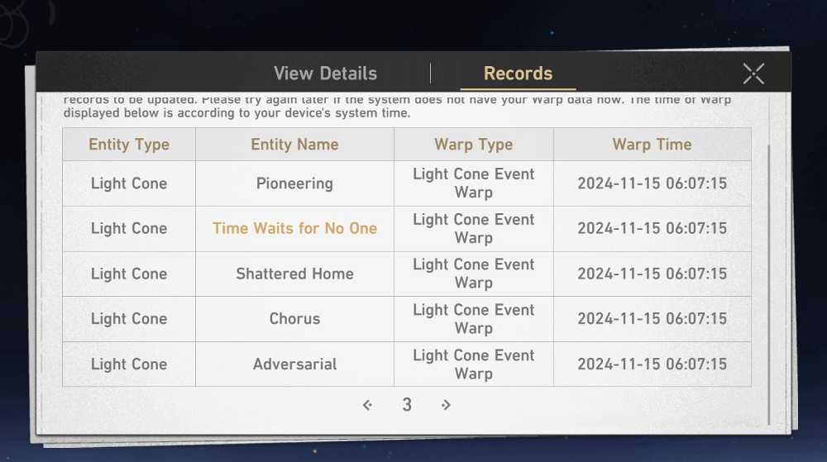Go to next records page arrow
The height and width of the screenshot is (462, 827).
coord(446,405)
